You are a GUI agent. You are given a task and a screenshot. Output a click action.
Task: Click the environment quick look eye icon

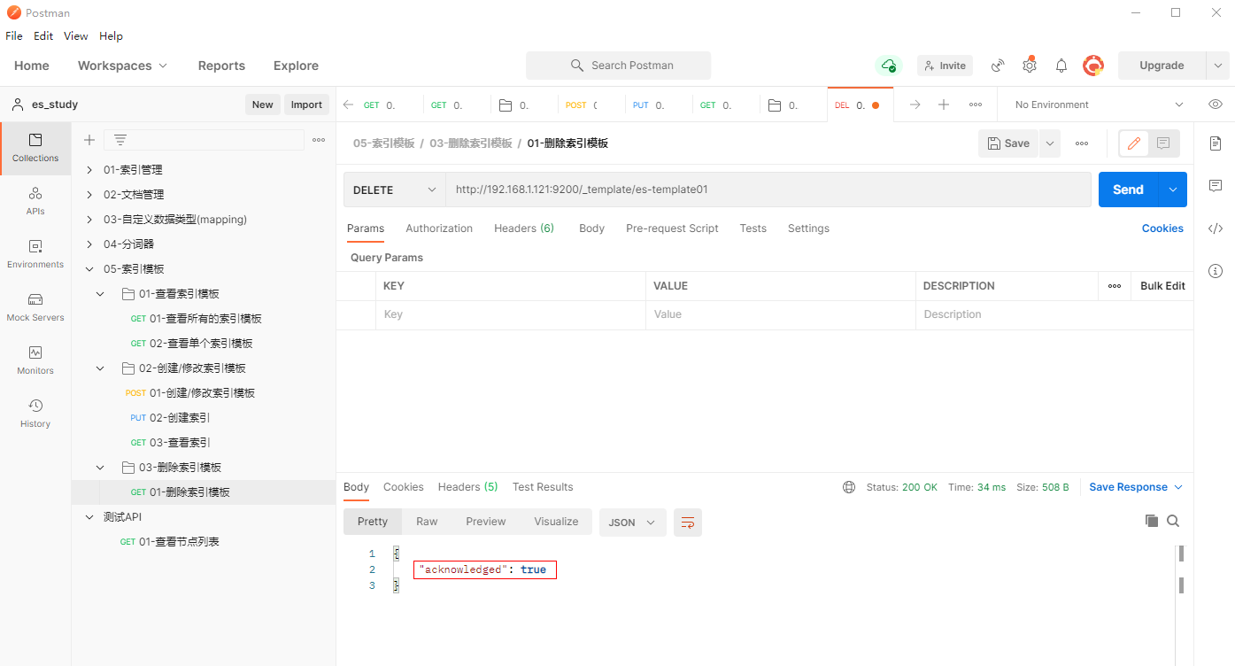click(1216, 105)
